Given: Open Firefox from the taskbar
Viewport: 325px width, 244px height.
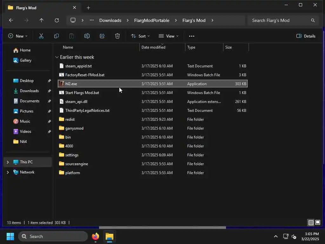Looking at the screenshot, I should tap(96, 236).
